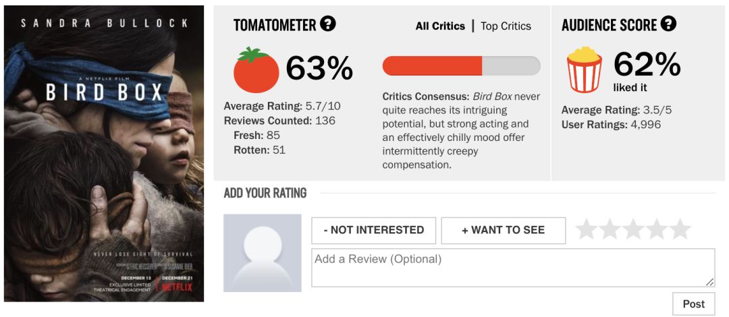Select the third rating star
Viewport: 729px width, 317px height.
(x=633, y=230)
